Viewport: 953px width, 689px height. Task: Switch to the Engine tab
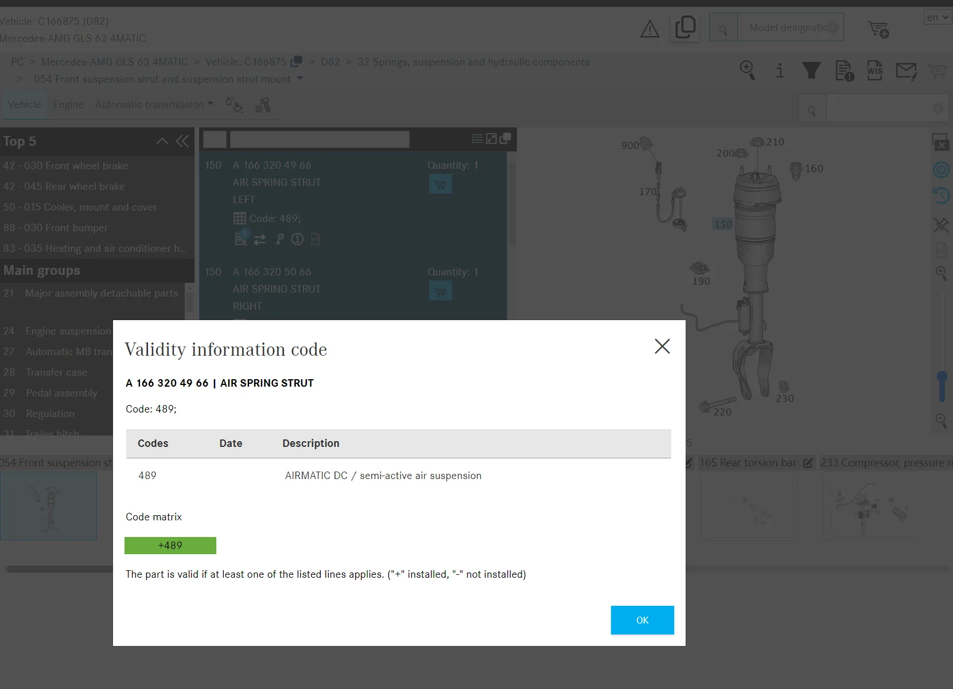tap(68, 104)
